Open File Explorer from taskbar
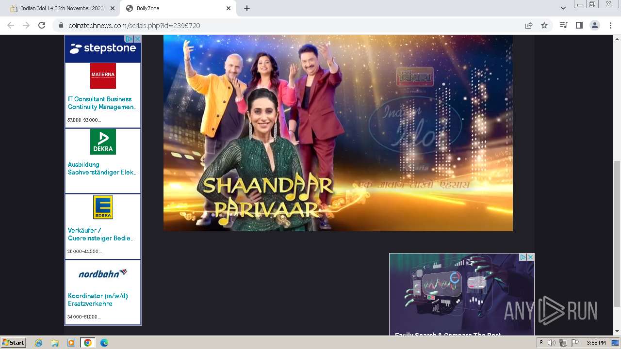 55,343
